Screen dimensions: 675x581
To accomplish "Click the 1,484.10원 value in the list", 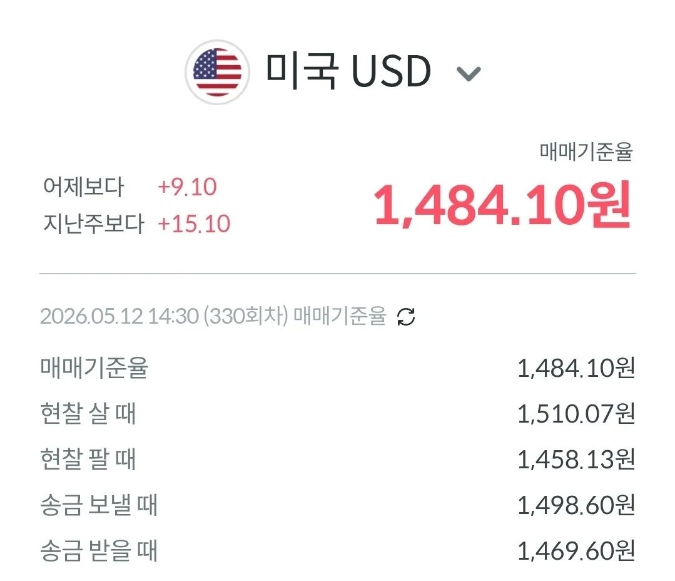I will pyautogui.click(x=576, y=369).
